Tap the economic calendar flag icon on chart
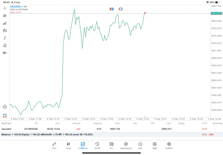 (111, 8)
